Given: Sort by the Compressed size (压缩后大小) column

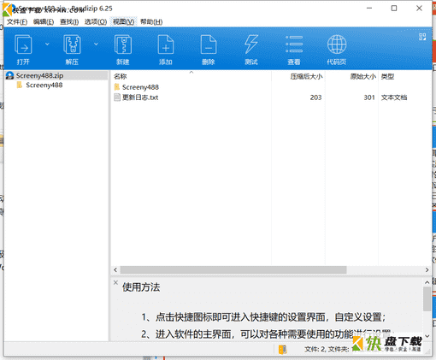Looking at the screenshot, I should [306, 76].
